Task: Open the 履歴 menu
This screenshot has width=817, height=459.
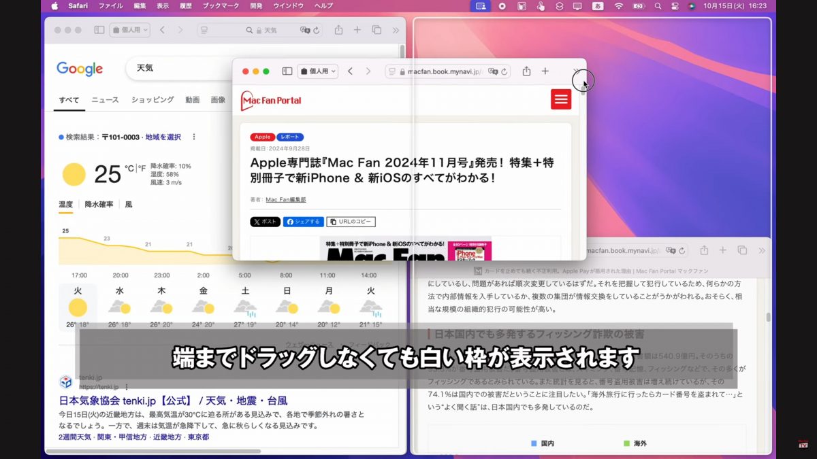Action: point(186,5)
